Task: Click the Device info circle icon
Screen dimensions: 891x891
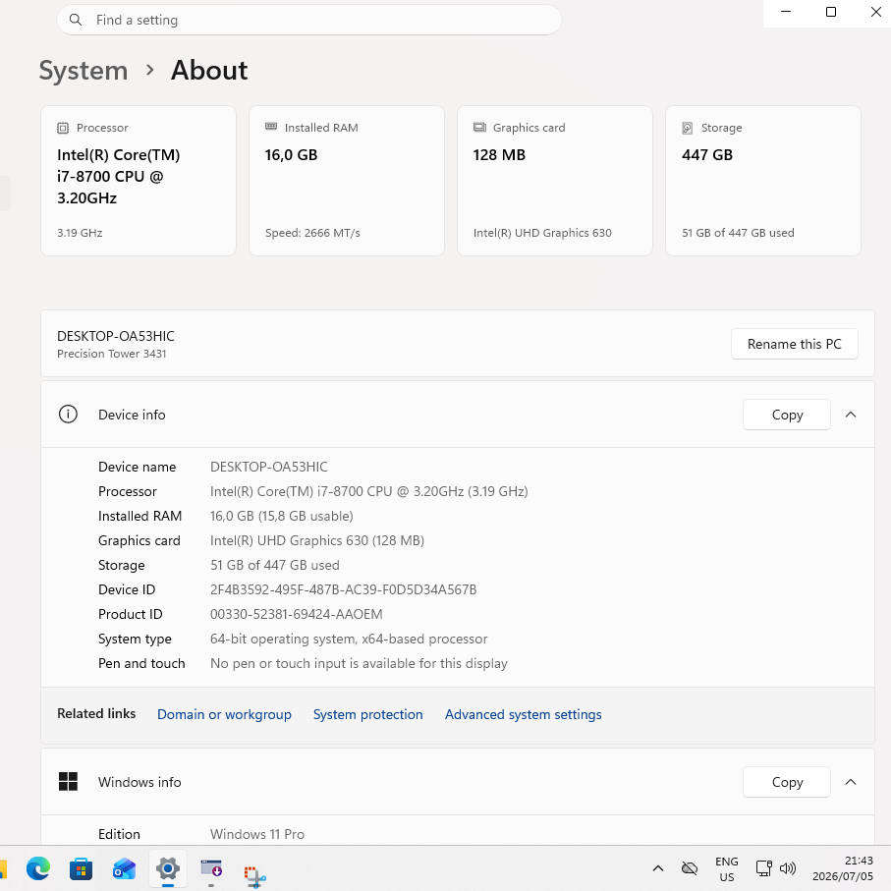Action: pyautogui.click(x=68, y=415)
